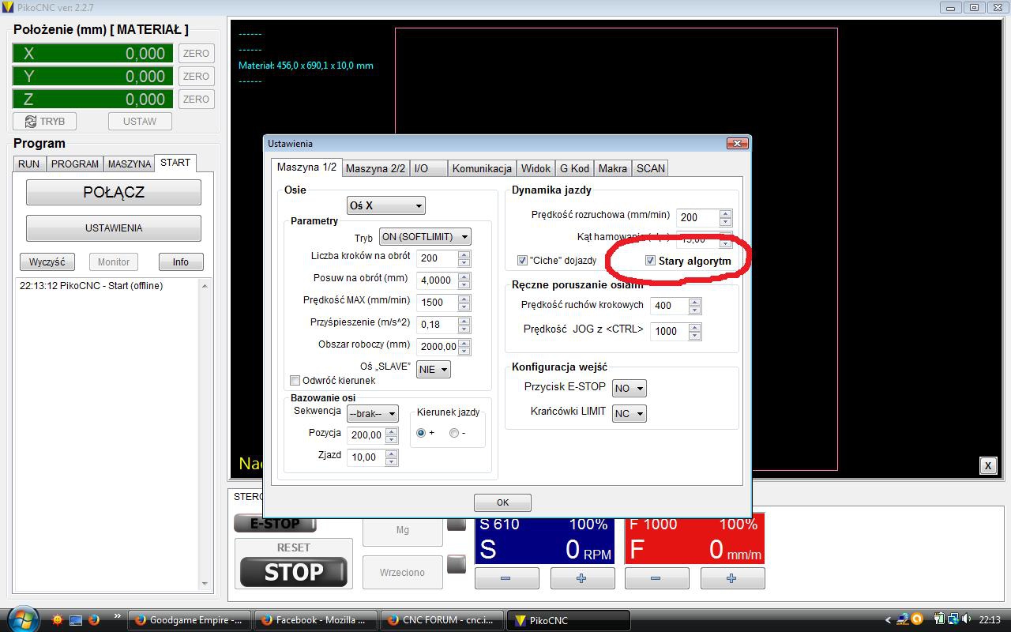Click the X button in the preview corner
Screen dimensions: 1011x632
tap(987, 465)
